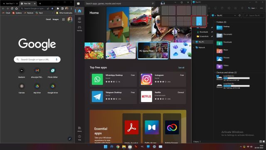Go to Microsoft Store Home sidebar icon
Viewport: 266px width, 150px height.
[x=79, y=11]
